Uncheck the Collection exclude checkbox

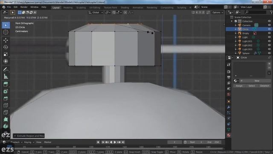236,21
